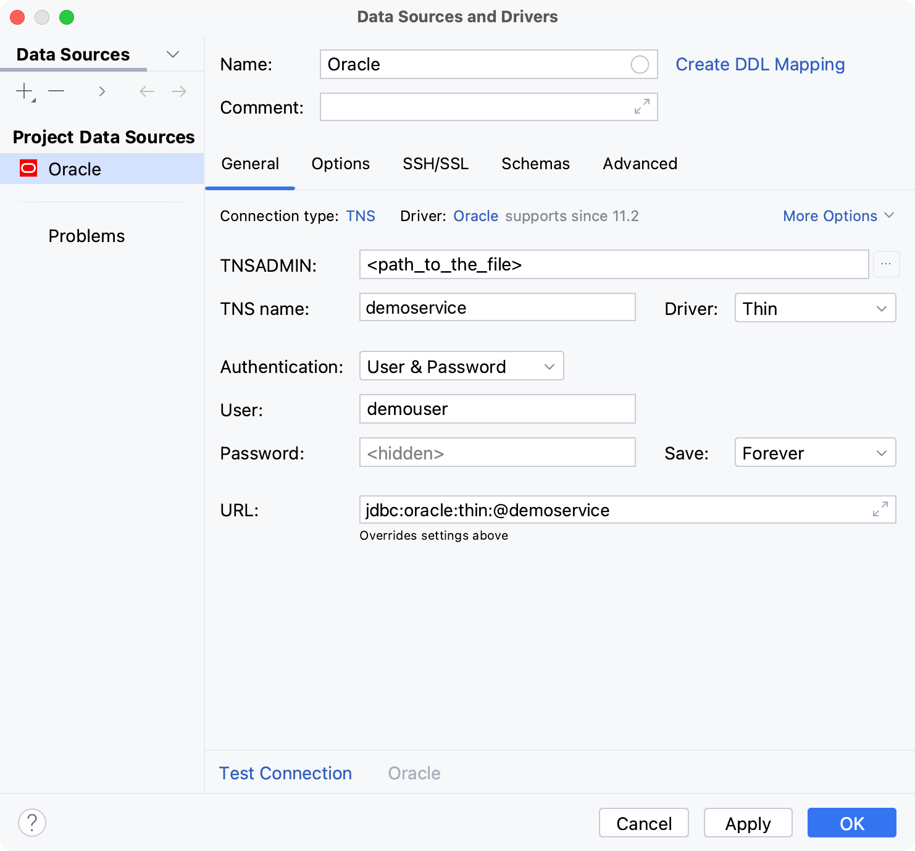Click the Create DDL Mapping link

point(760,64)
